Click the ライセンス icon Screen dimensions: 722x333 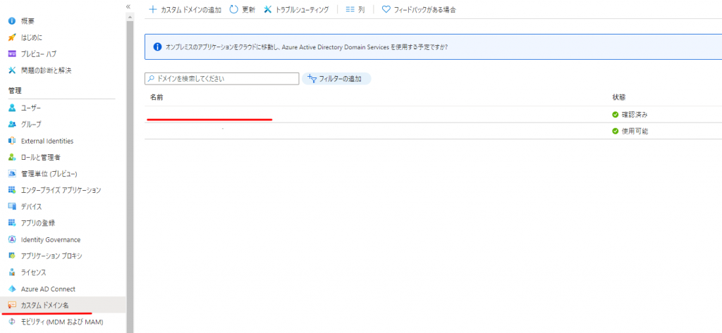(x=13, y=272)
